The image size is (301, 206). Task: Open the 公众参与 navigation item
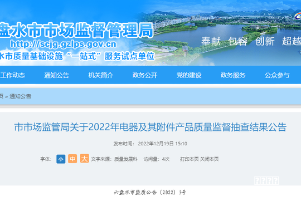277,75
